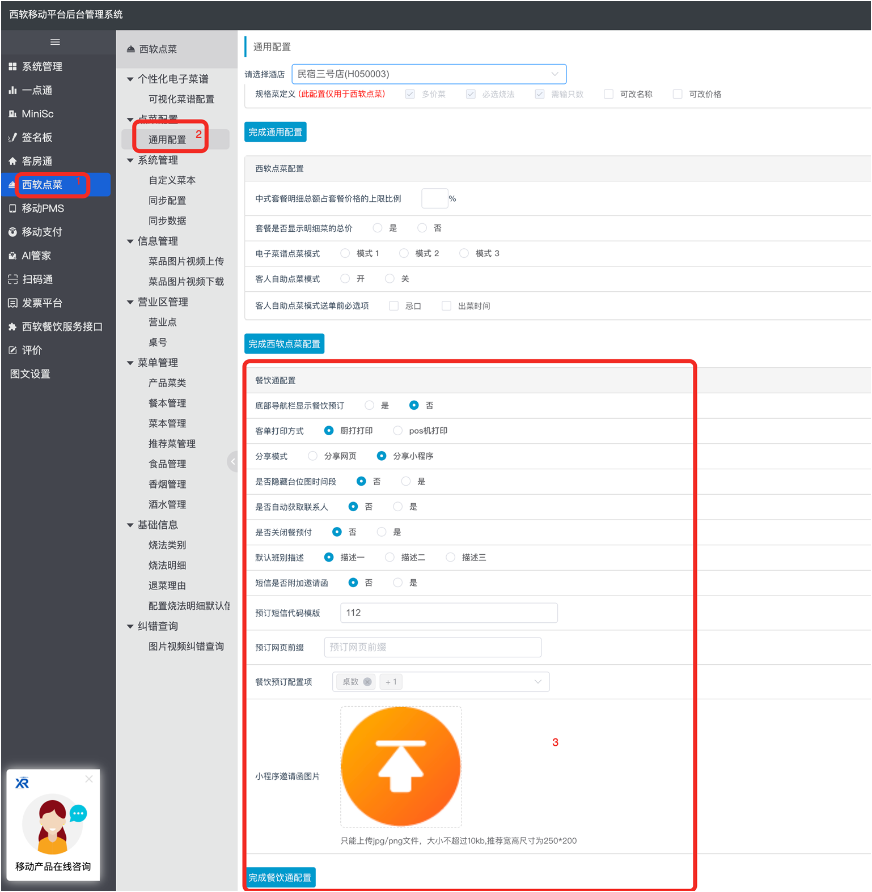
Task: Collapse the 菜单管理 tree section
Action: [130, 363]
